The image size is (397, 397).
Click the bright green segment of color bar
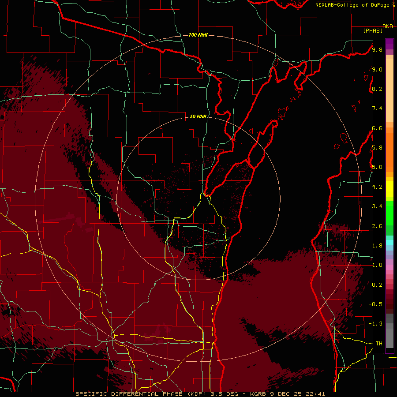(x=390, y=213)
